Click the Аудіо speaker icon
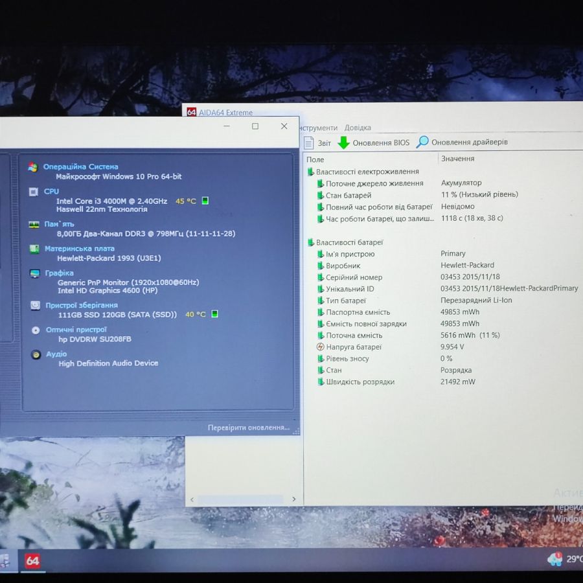Image resolution: width=583 pixels, height=583 pixels. (x=36, y=354)
